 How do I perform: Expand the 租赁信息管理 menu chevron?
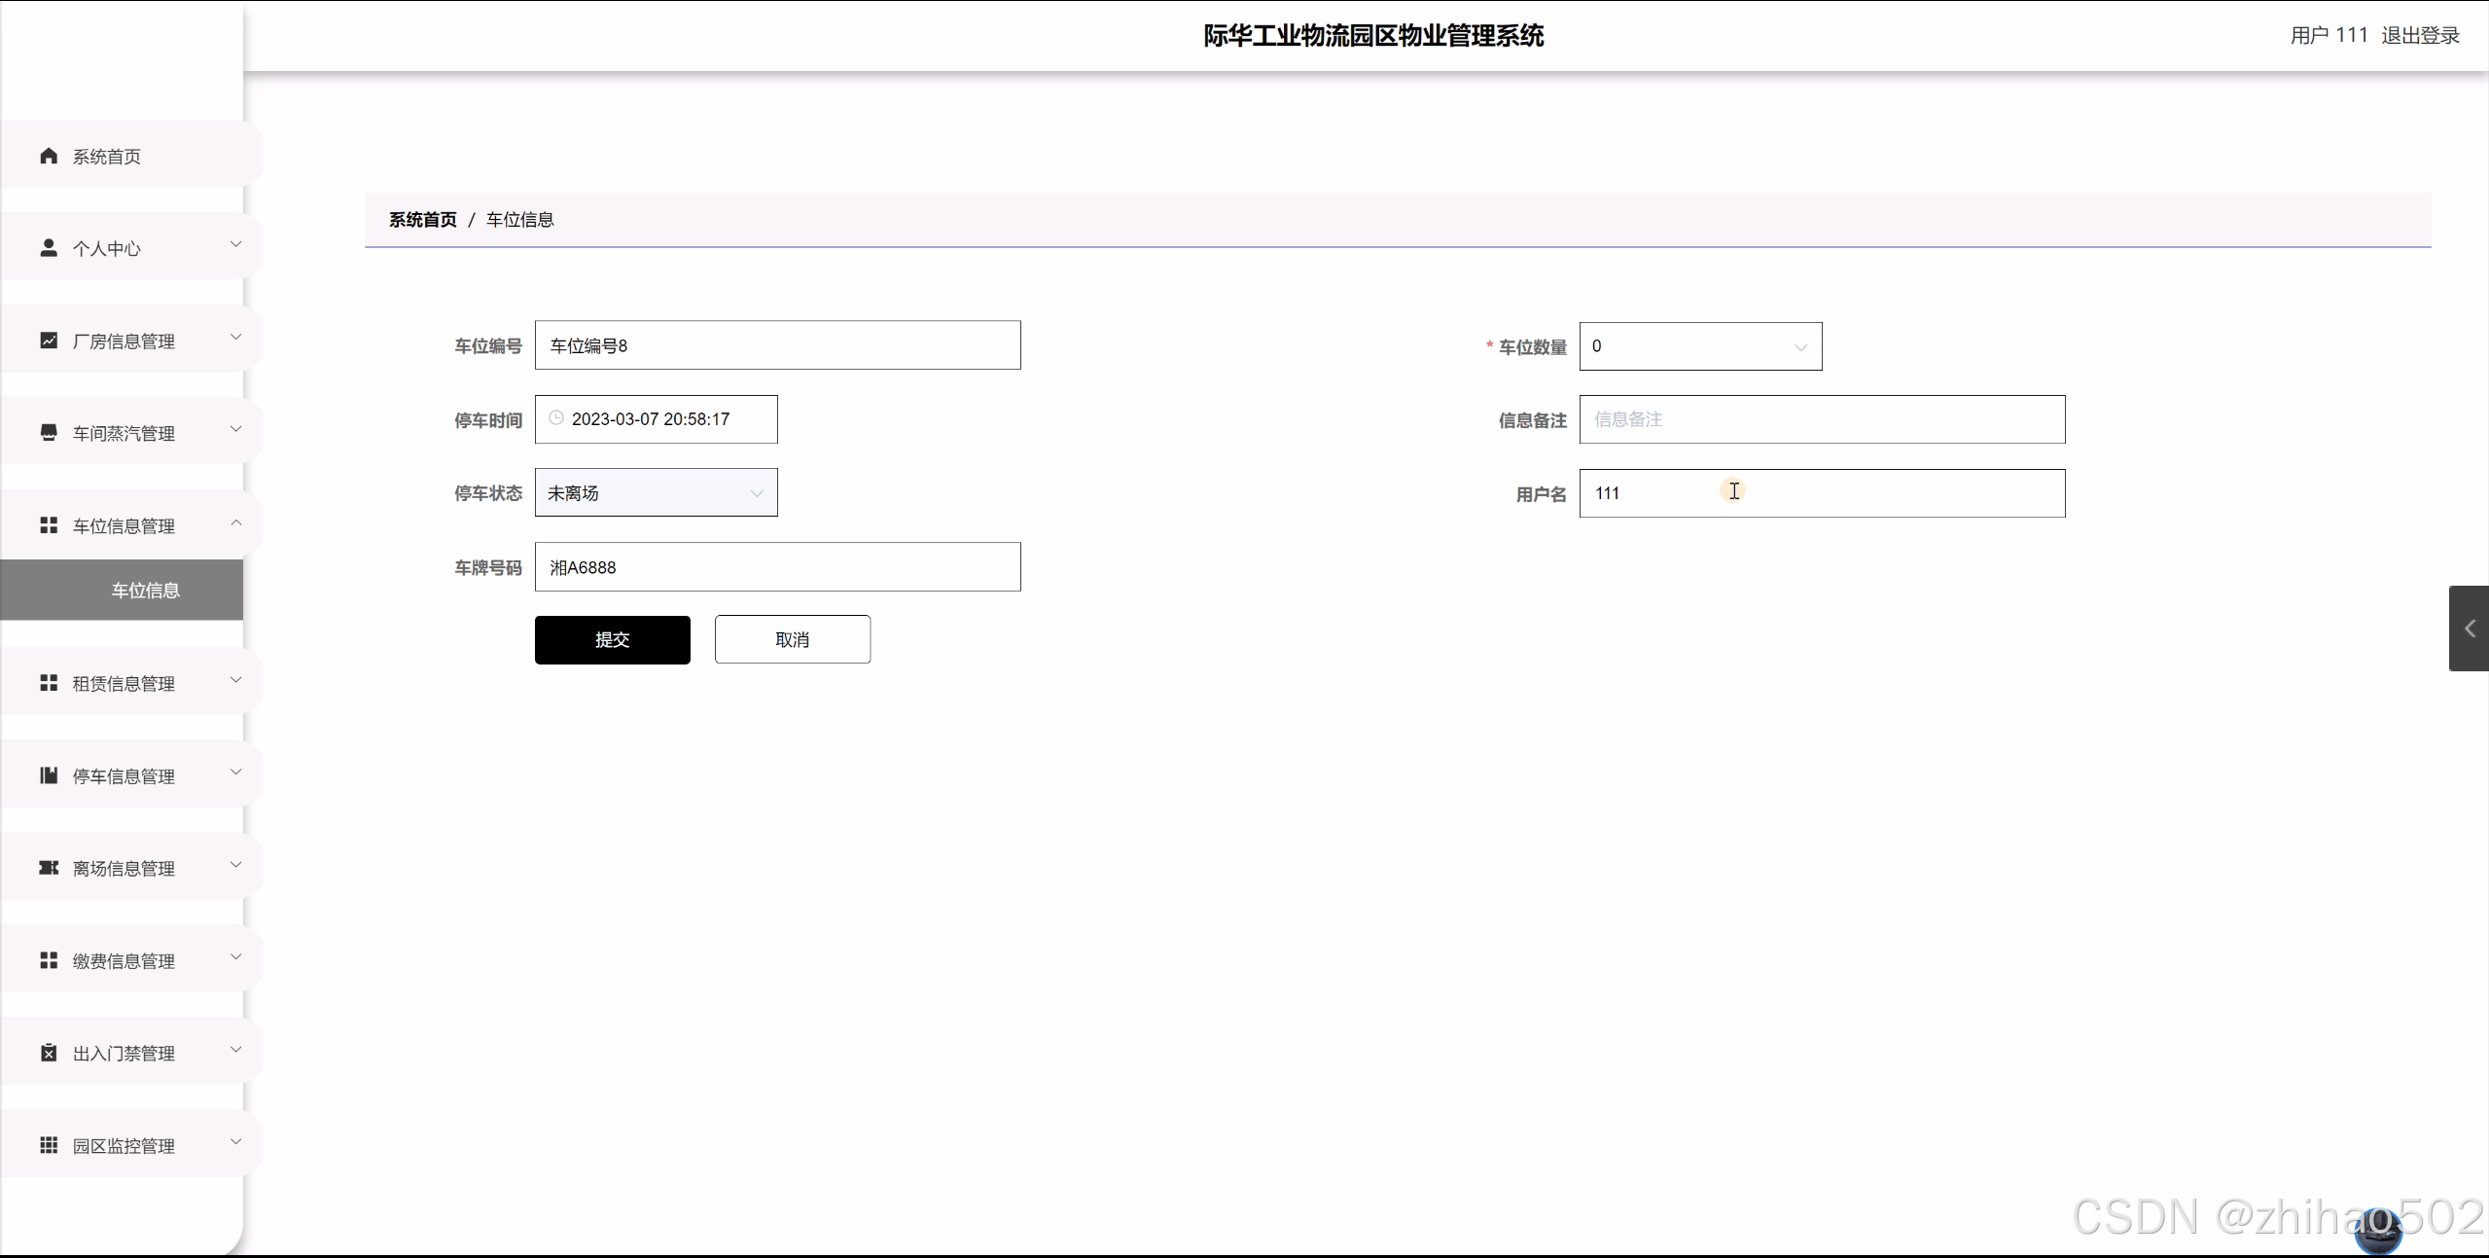click(235, 680)
